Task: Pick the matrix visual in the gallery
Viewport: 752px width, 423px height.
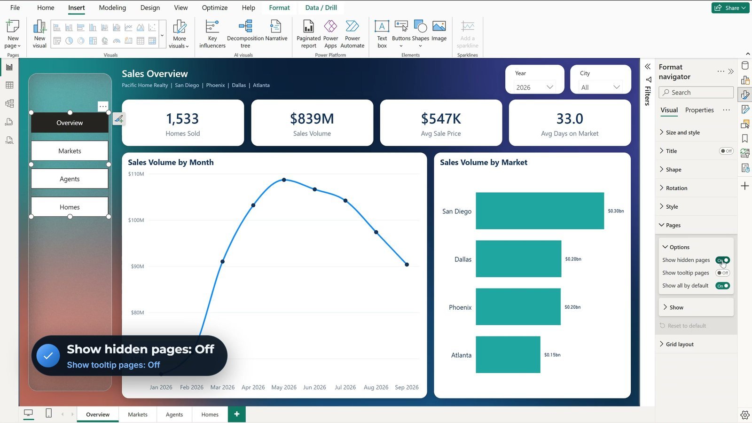Action: pyautogui.click(x=152, y=41)
